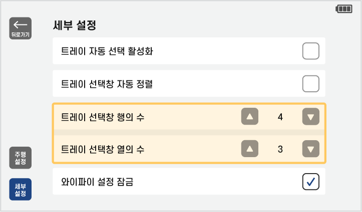Click the row count value 4
362x212 pixels.
pyautogui.click(x=280, y=117)
